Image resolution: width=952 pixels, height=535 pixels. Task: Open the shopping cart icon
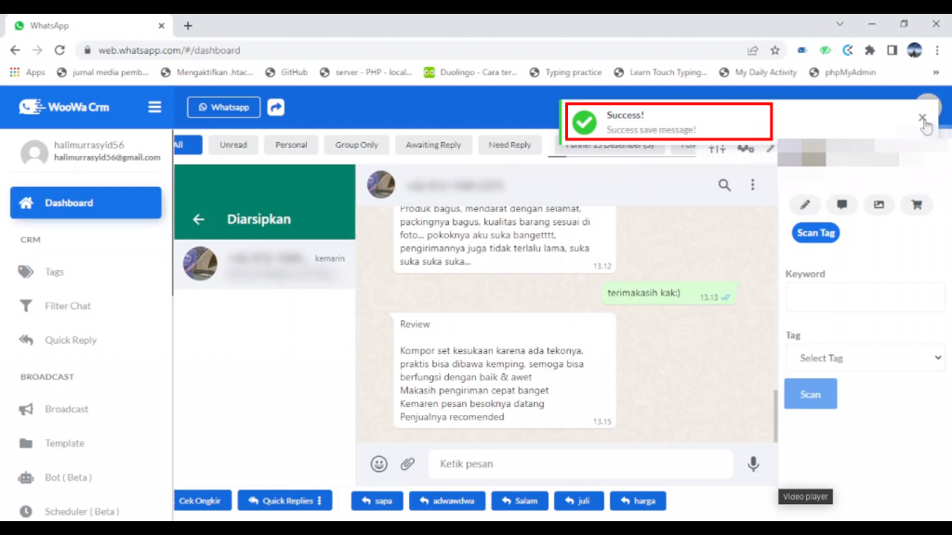coord(916,204)
